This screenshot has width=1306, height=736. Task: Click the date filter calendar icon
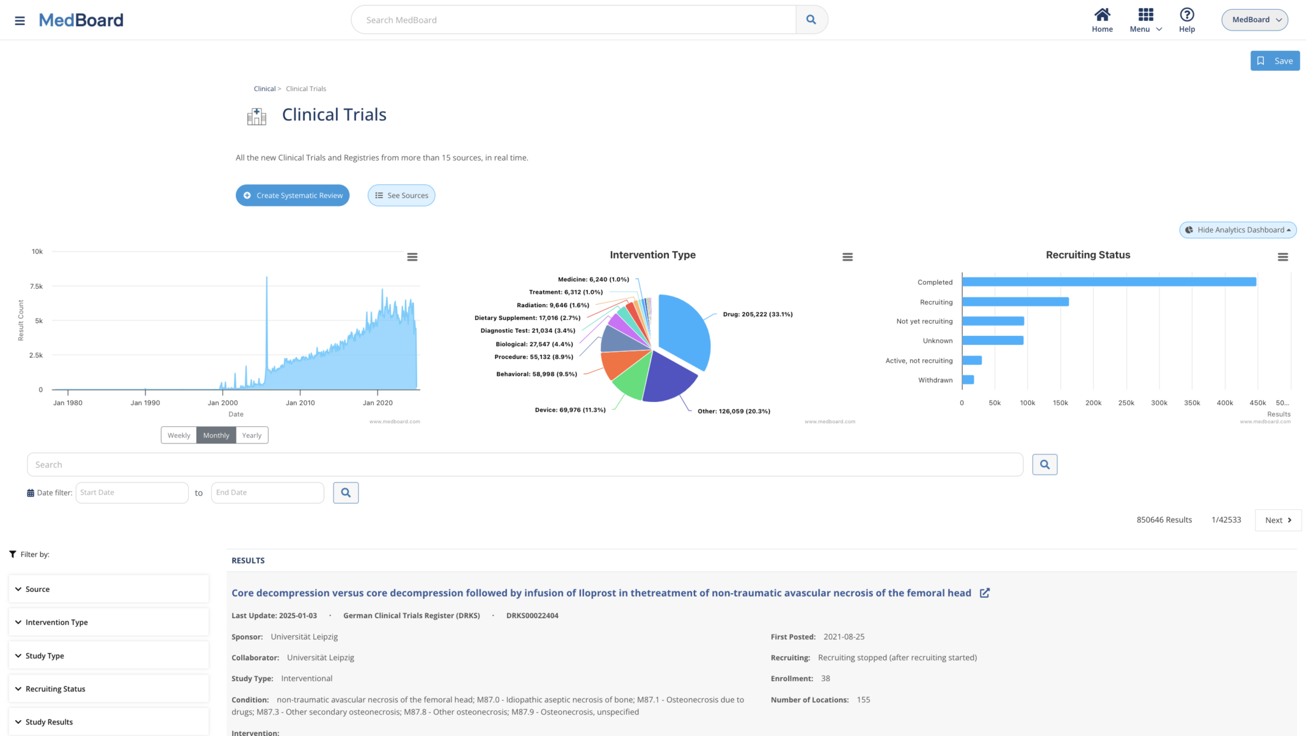coord(29,492)
